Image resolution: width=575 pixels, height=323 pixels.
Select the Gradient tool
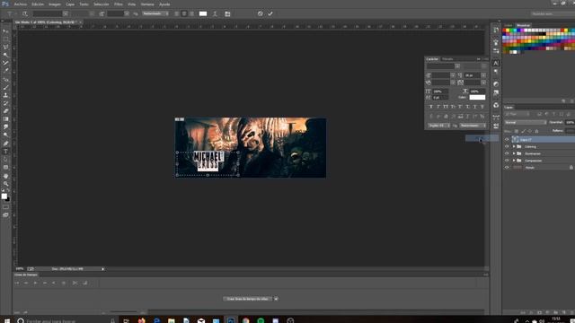(5, 119)
